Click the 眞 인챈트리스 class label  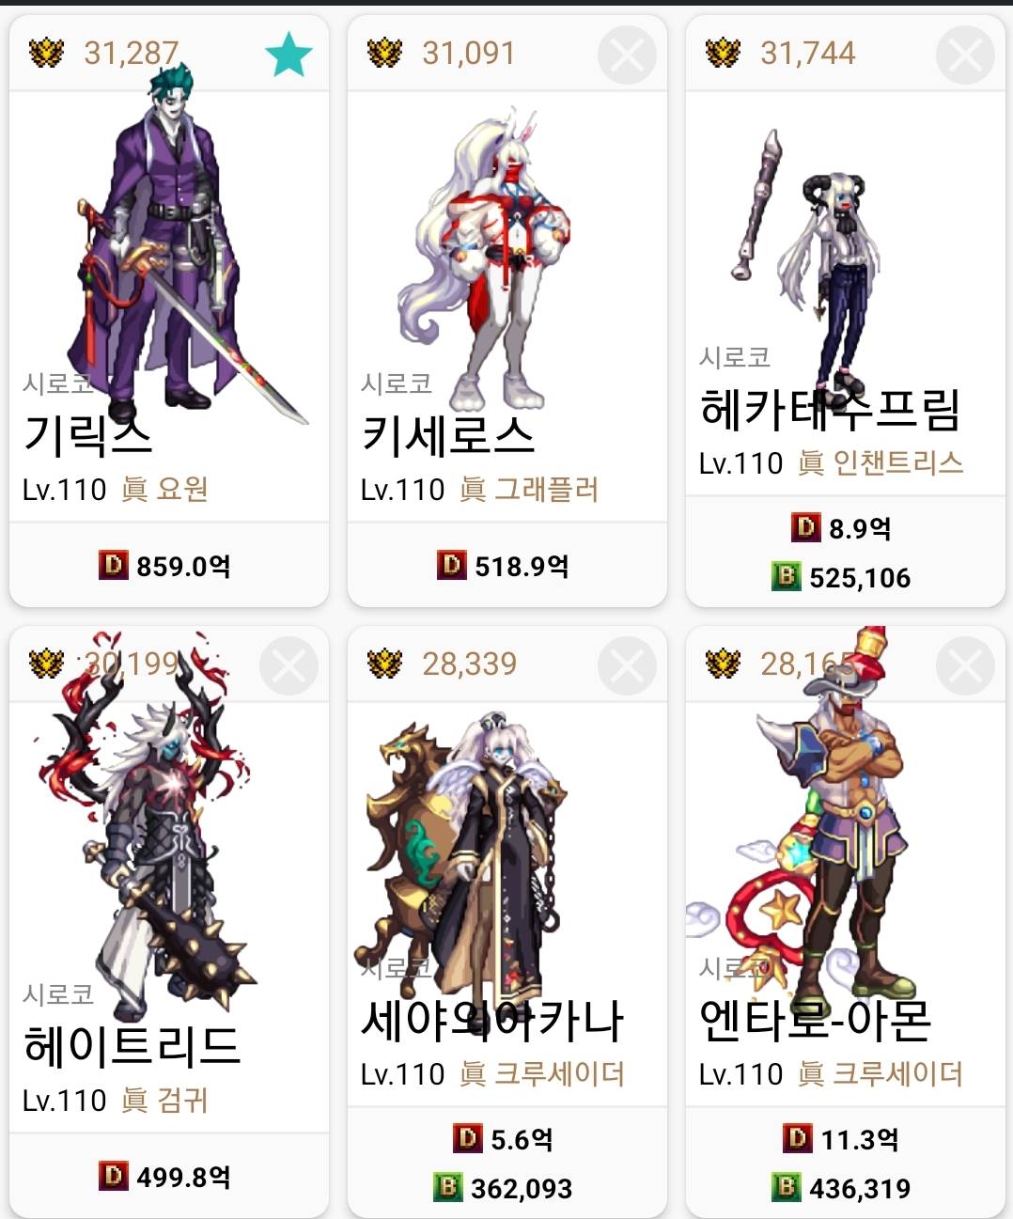881,462
